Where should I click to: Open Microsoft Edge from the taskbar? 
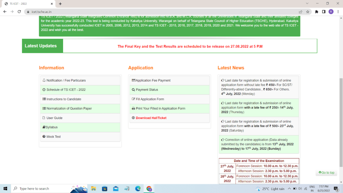click(138, 189)
